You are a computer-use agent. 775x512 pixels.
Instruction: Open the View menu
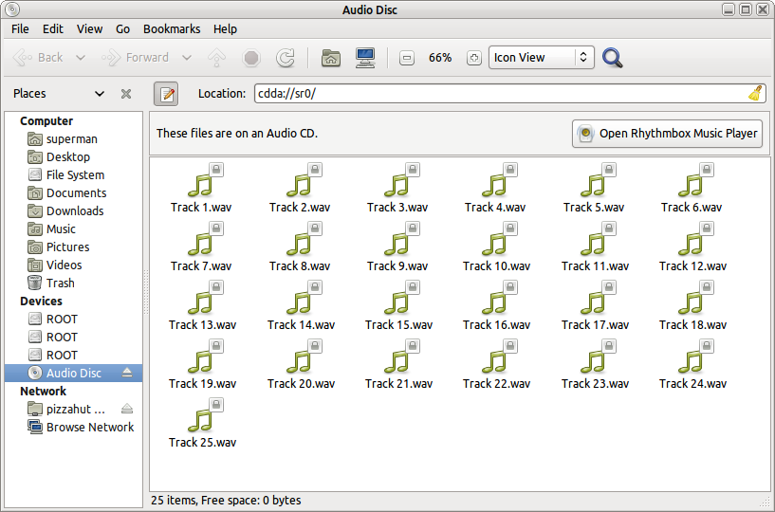click(x=89, y=29)
